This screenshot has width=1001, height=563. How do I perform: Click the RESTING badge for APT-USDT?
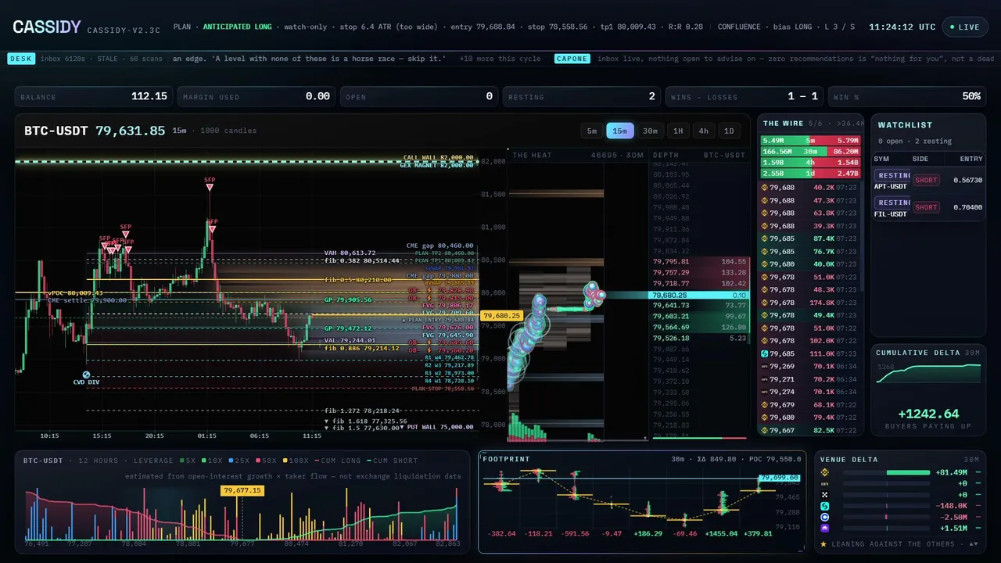click(x=892, y=176)
